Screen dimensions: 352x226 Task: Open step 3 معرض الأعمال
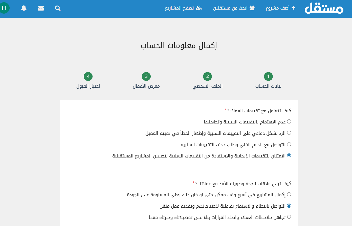(x=146, y=76)
